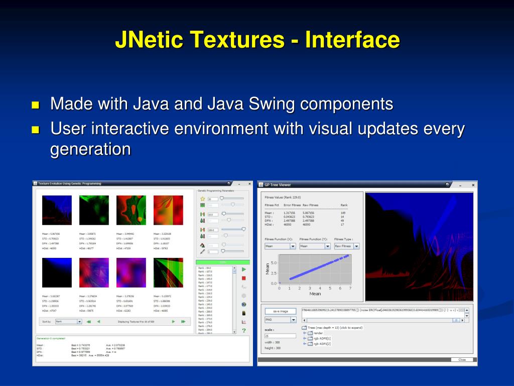Open the globe icon in the side toolbar
The height and width of the screenshot is (386, 514).
coord(243,305)
